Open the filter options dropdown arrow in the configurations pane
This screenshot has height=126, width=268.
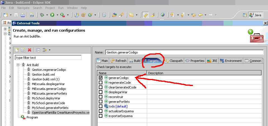(x=50, y=50)
